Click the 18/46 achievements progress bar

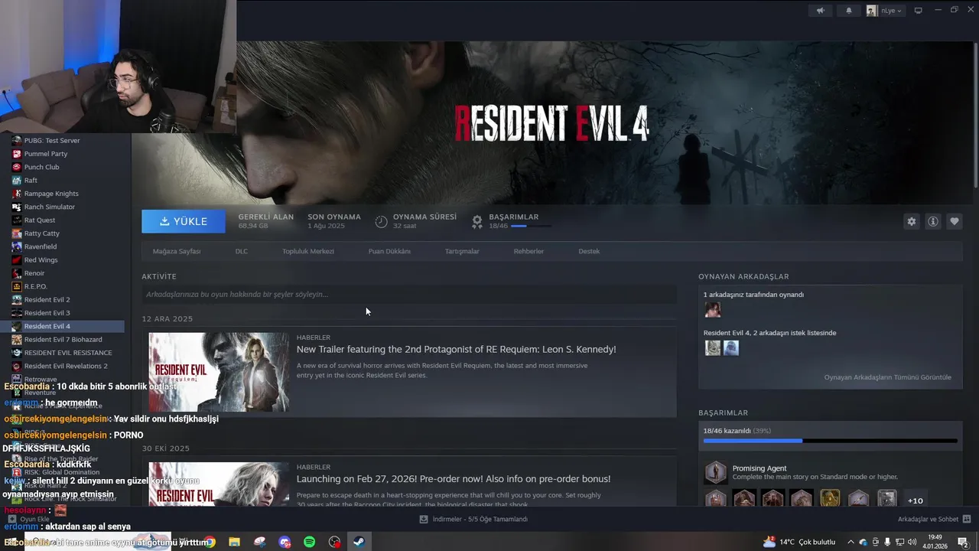[830, 441]
